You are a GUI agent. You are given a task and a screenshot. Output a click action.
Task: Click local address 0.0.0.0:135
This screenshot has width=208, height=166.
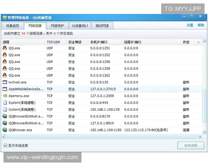(x=99, y=82)
